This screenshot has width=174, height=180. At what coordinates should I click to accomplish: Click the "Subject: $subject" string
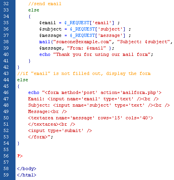tap(143, 42)
